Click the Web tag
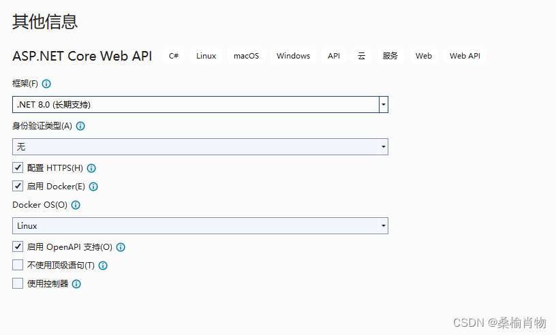This screenshot has height=335, width=556. (424, 56)
